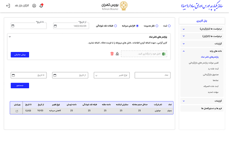The width and height of the screenshot is (229, 156).
Task: Click the پیش نمایش preview button
Action: 20,55
